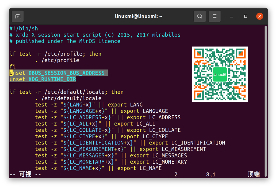Click the selected line count '2' in status line
Screen dimensions: 277x188
pyautogui.click(x=176, y=175)
